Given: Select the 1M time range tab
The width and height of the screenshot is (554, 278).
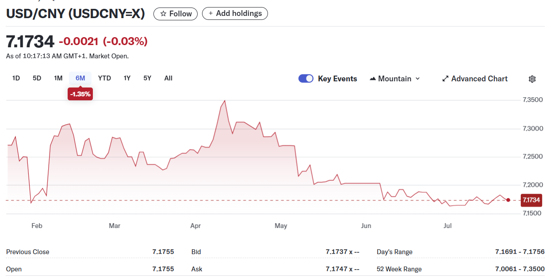Looking at the screenshot, I should (x=58, y=78).
